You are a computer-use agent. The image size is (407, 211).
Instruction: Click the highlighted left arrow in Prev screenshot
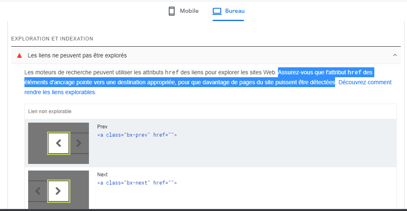pos(59,143)
